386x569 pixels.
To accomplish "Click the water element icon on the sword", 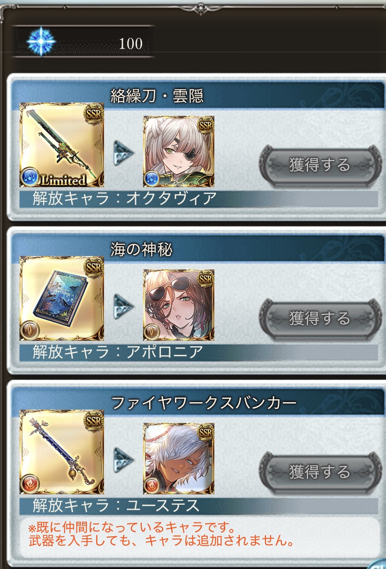I will pos(30,178).
